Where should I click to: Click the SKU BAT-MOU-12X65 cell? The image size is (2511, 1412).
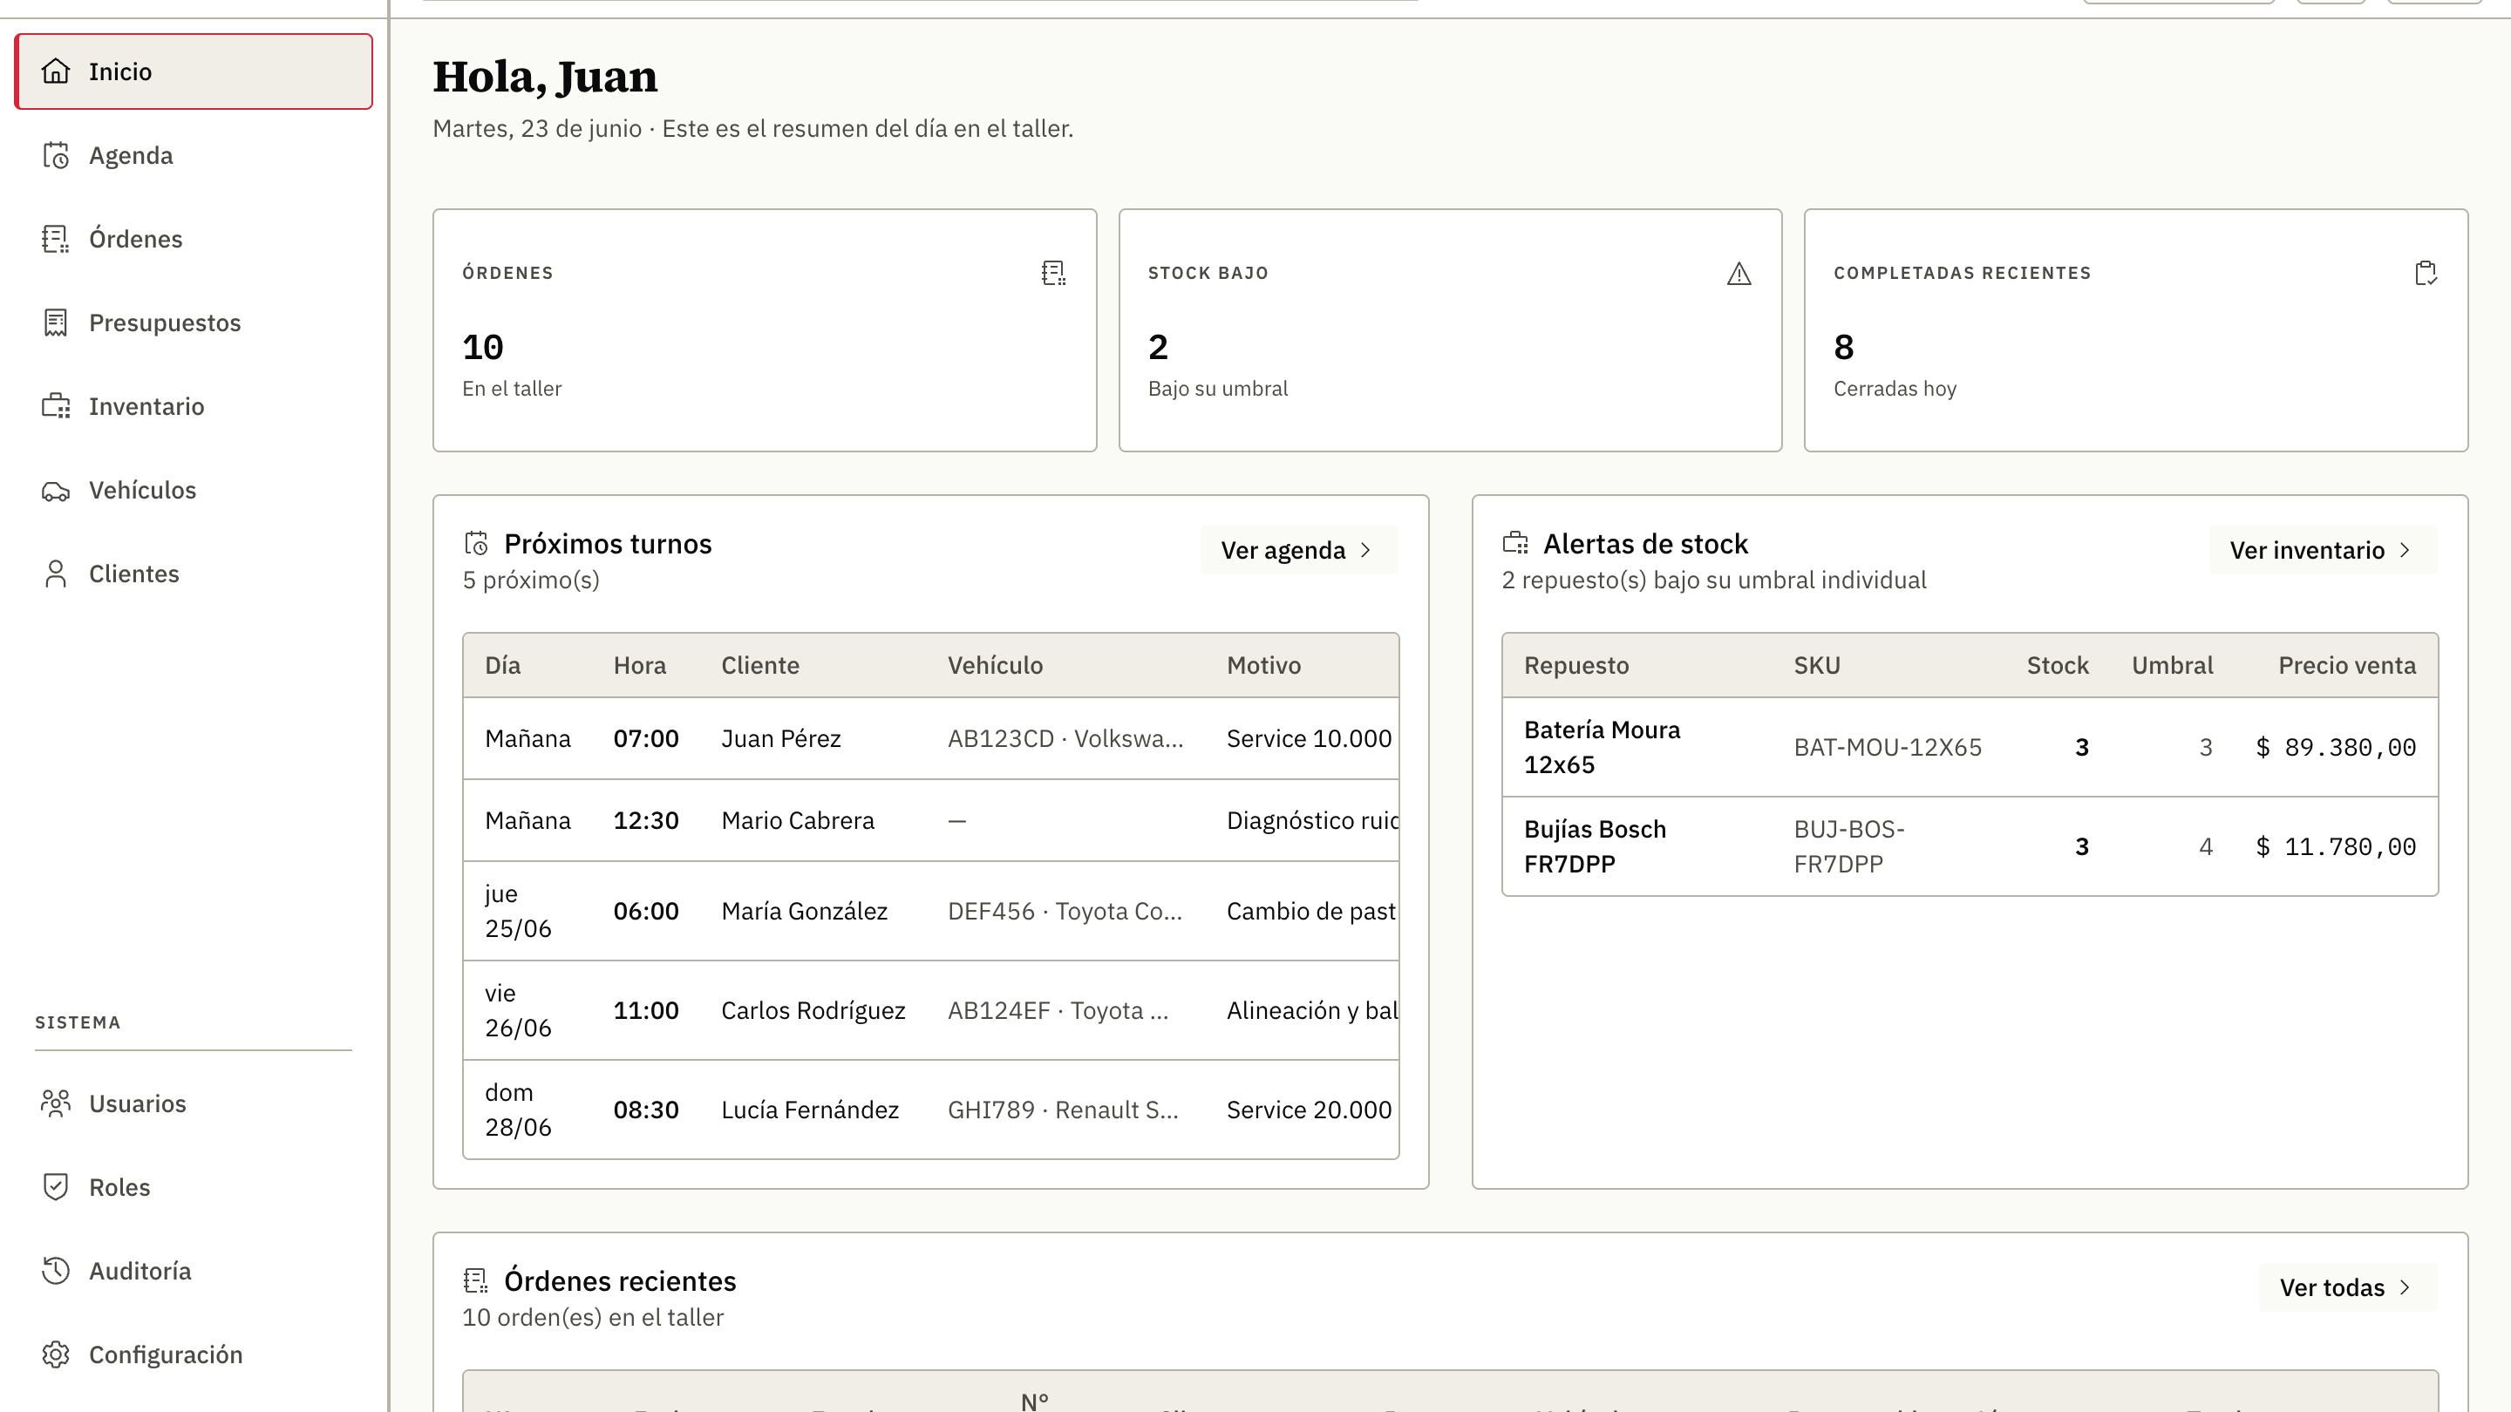coord(1888,748)
